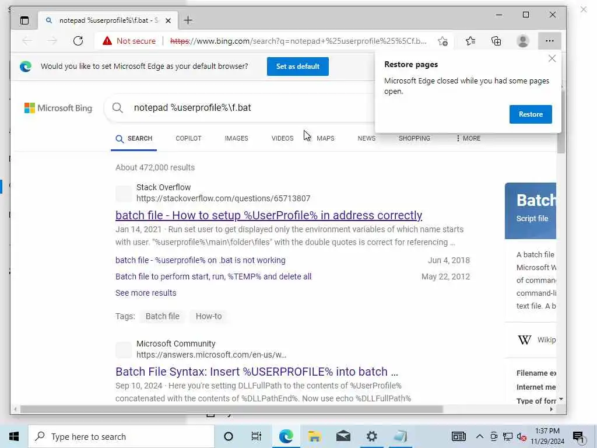The width and height of the screenshot is (597, 448).
Task: Open the Windows Start menu
Action: pos(14,436)
